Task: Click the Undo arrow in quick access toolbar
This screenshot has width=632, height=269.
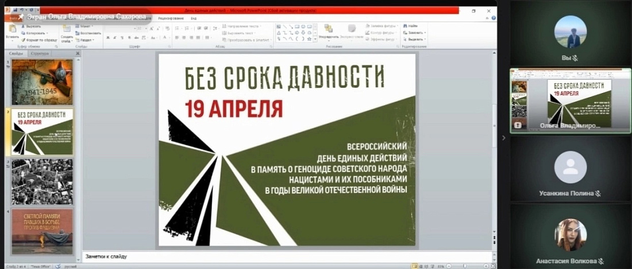Action: [x=22, y=10]
